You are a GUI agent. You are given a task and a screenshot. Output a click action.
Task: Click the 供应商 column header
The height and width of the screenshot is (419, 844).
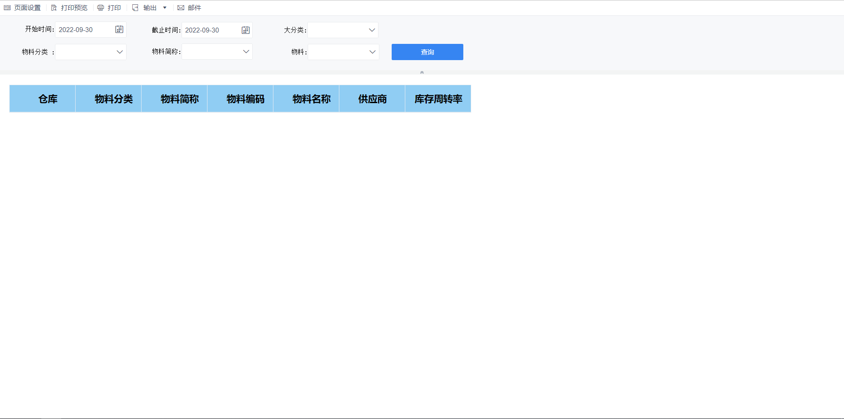tap(372, 99)
